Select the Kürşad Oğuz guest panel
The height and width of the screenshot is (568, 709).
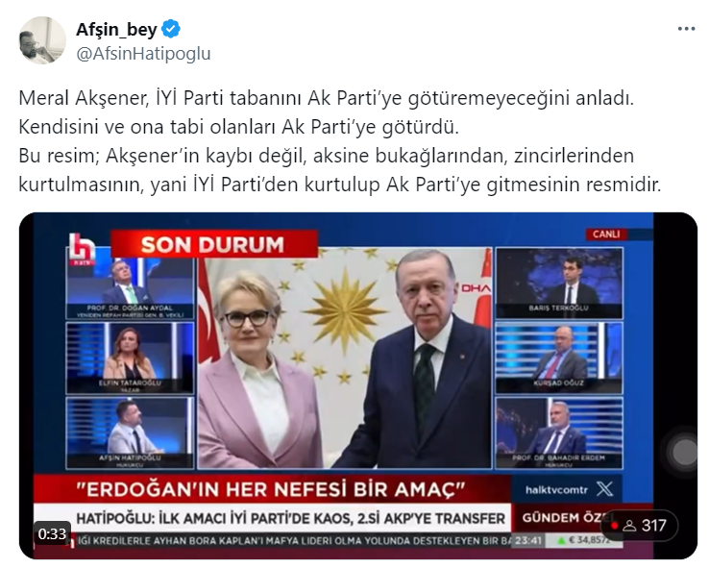(x=559, y=358)
